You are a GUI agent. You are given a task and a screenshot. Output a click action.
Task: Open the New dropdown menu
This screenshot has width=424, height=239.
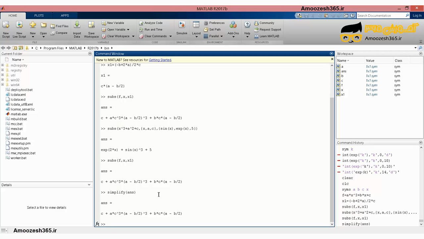point(33,37)
